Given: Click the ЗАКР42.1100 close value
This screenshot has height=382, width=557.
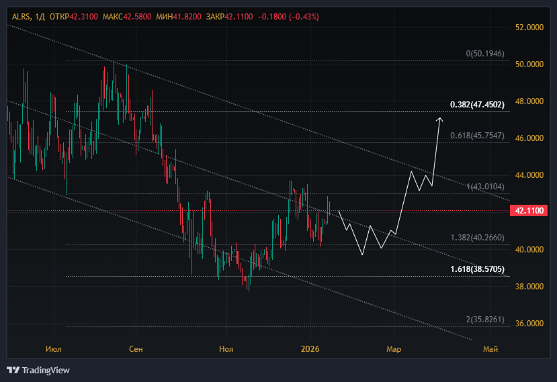Looking at the screenshot, I should (x=230, y=17).
